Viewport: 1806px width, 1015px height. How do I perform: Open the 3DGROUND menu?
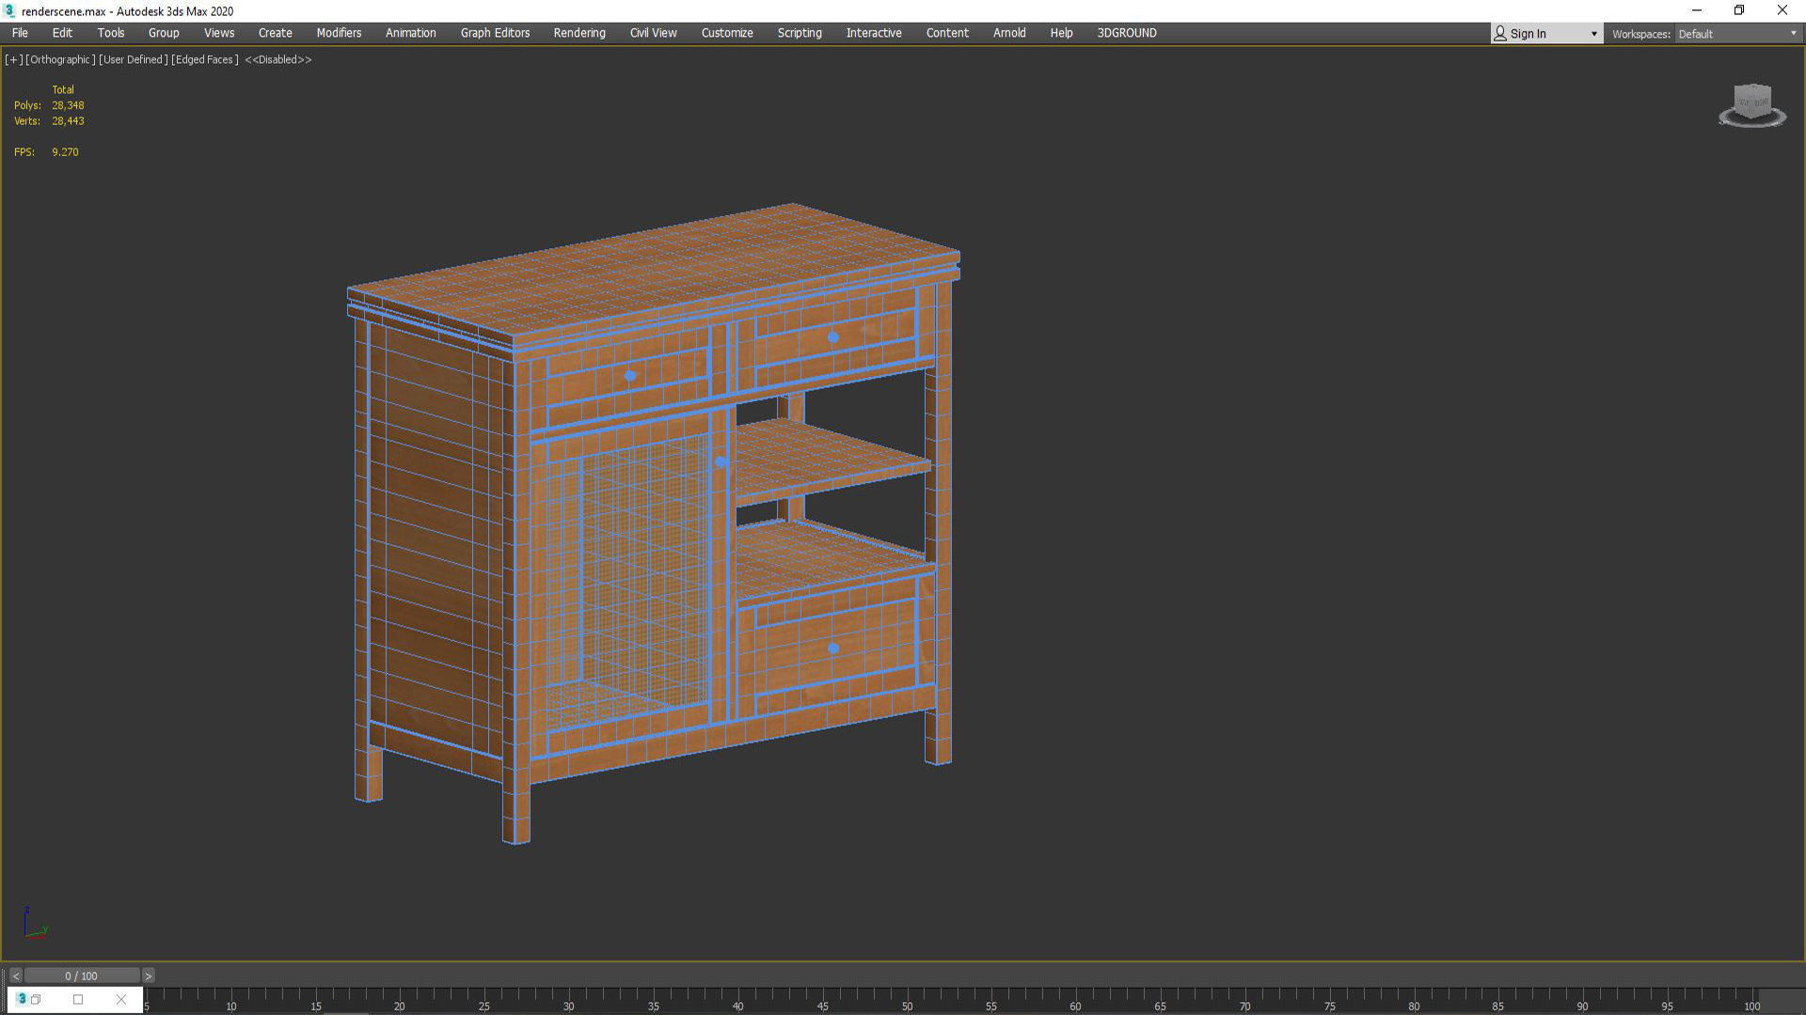click(1127, 33)
